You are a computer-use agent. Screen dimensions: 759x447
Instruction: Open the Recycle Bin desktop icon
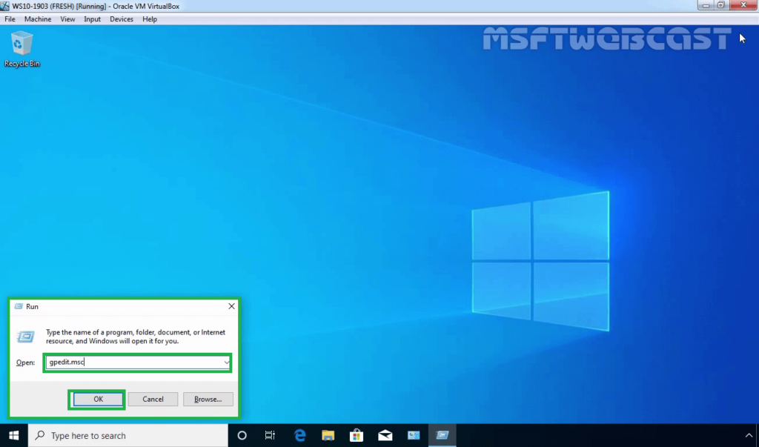point(21,49)
